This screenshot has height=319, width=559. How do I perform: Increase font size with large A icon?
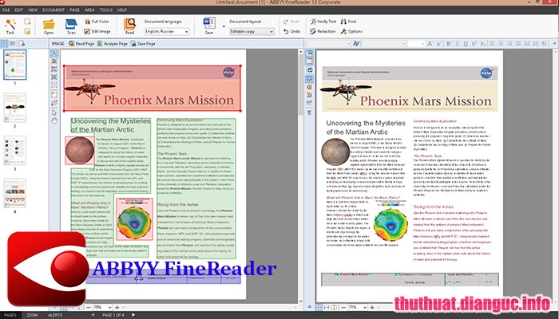(x=430, y=43)
